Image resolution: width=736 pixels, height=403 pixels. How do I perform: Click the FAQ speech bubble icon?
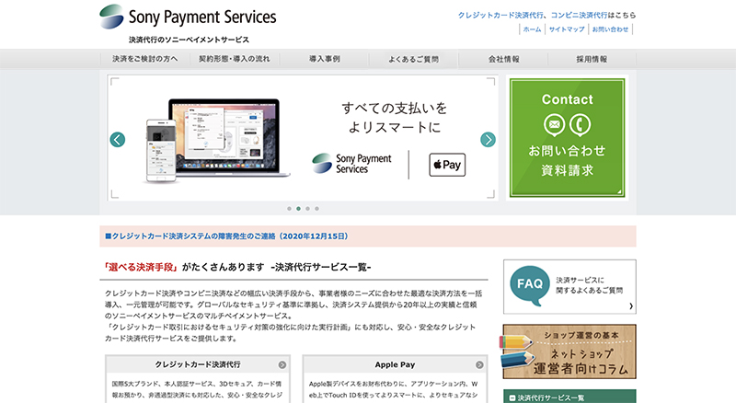pos(530,284)
